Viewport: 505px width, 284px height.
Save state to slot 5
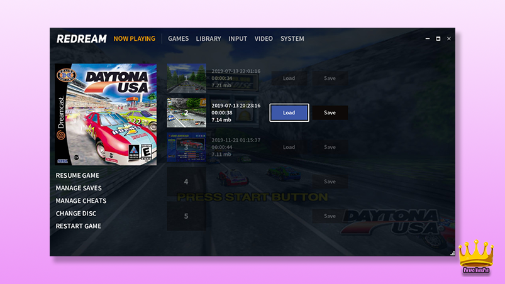(x=330, y=216)
